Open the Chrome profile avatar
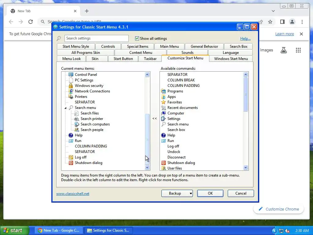The image size is (313, 235). point(292,22)
